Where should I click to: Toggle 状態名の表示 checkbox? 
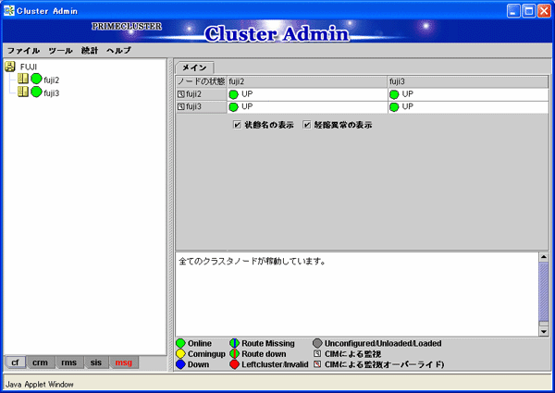point(237,125)
